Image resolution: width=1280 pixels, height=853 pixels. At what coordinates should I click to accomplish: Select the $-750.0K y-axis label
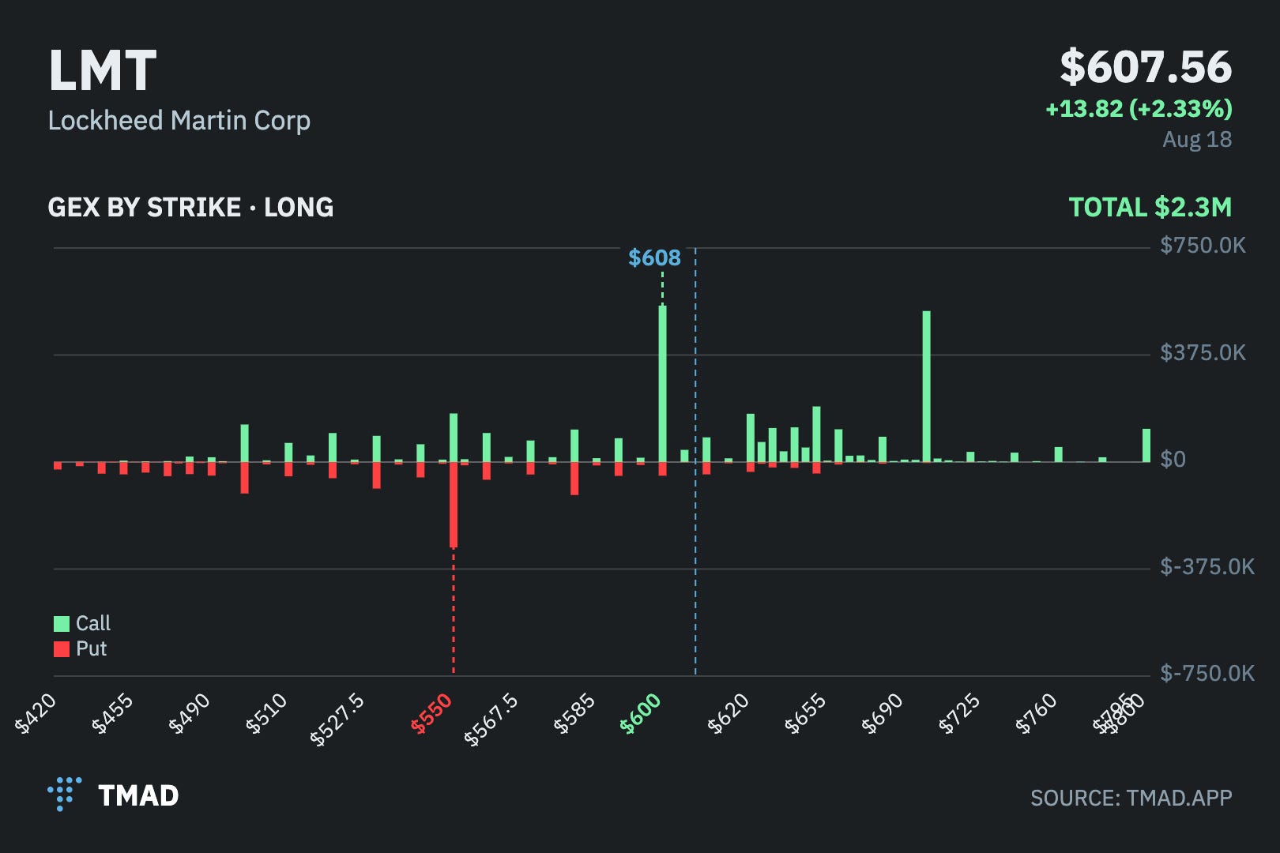click(1207, 673)
